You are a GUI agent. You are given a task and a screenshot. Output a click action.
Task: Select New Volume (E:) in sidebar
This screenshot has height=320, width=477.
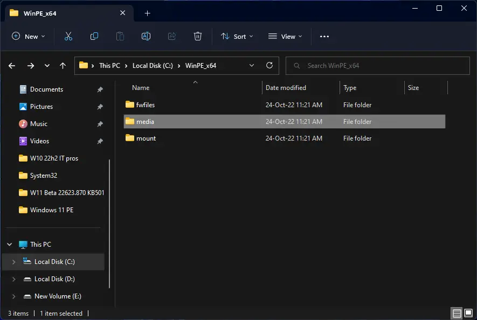tap(58, 296)
